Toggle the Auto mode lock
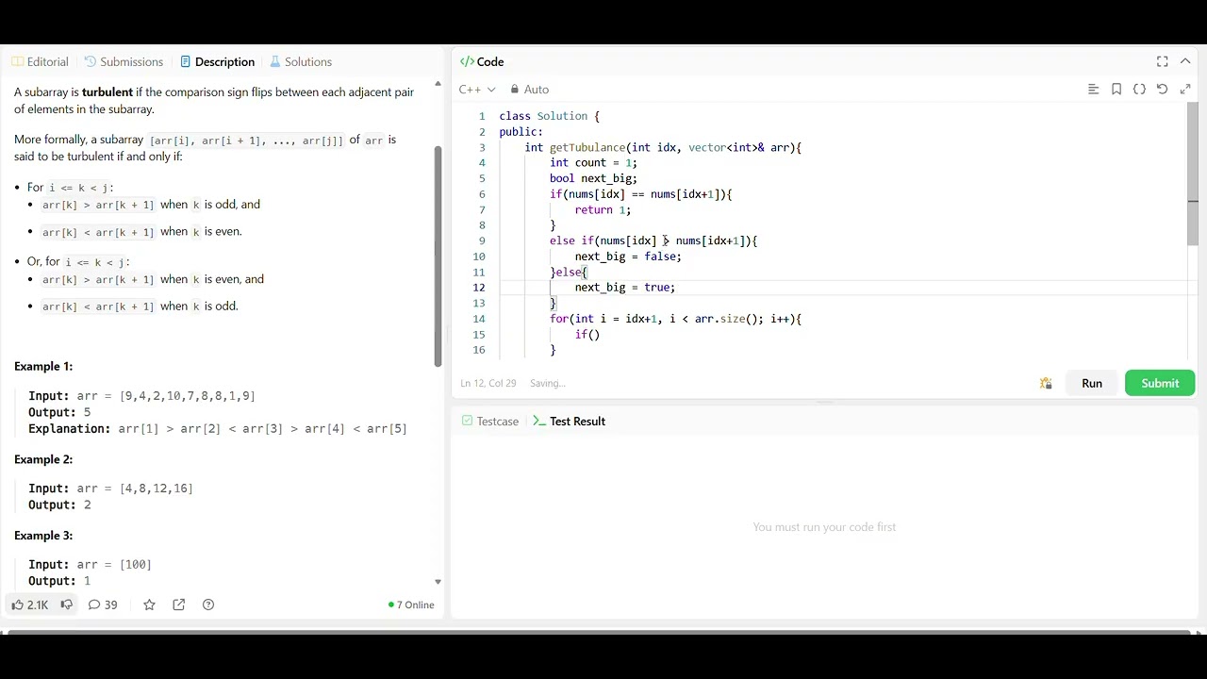Screen dimensions: 1207x679 click(529, 90)
